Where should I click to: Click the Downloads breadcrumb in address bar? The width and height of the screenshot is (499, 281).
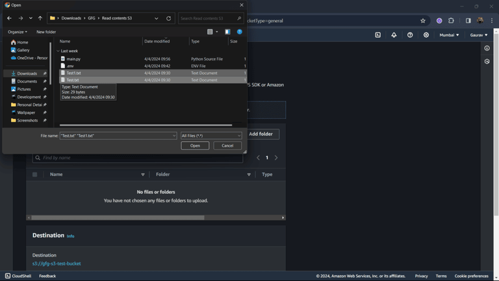pos(71,18)
